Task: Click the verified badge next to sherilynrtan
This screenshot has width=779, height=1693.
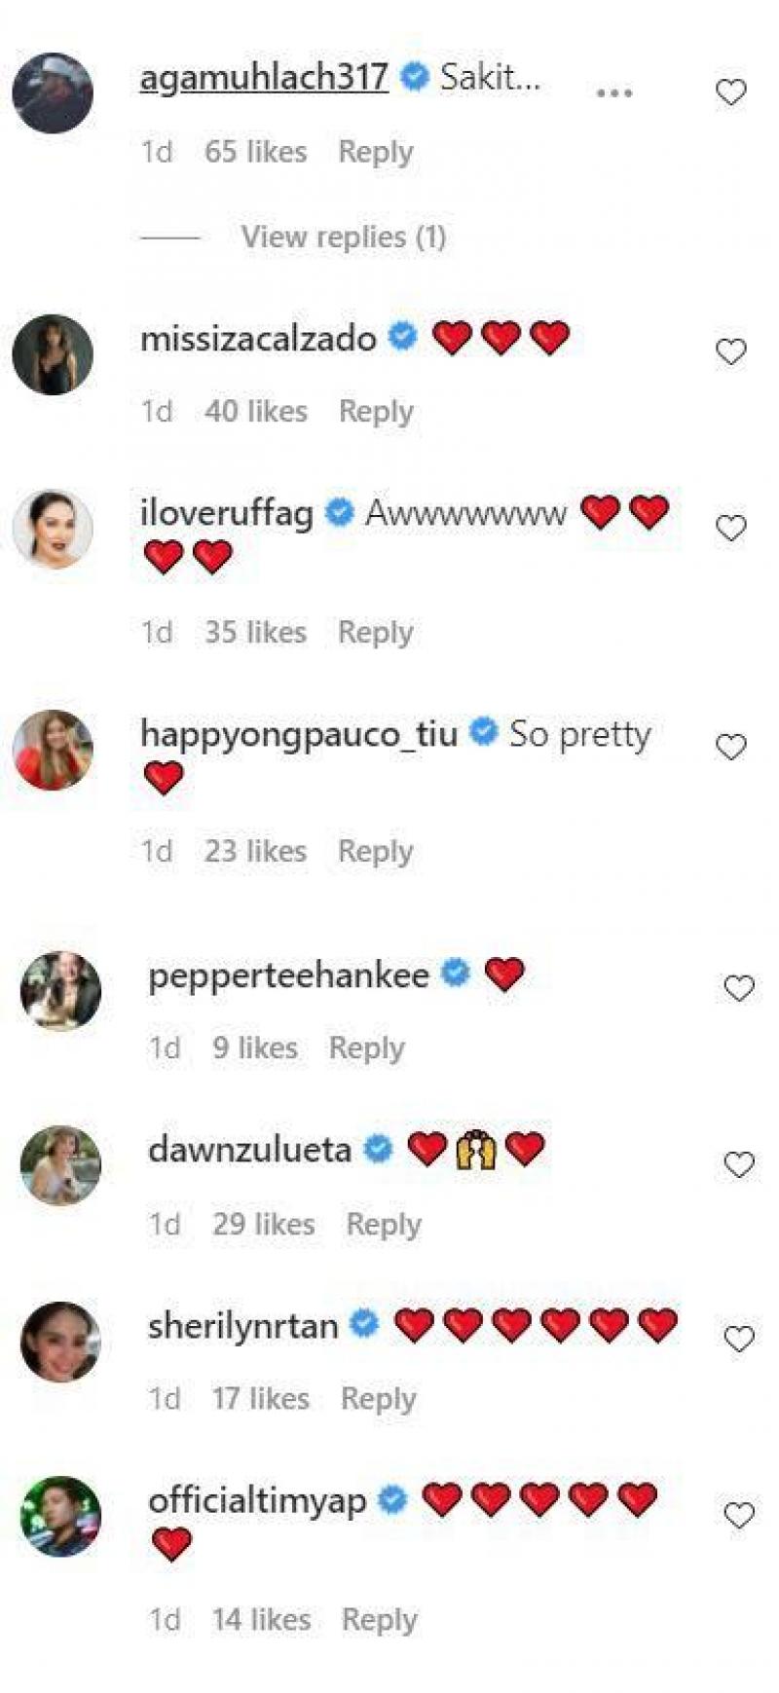Action: [x=364, y=1324]
